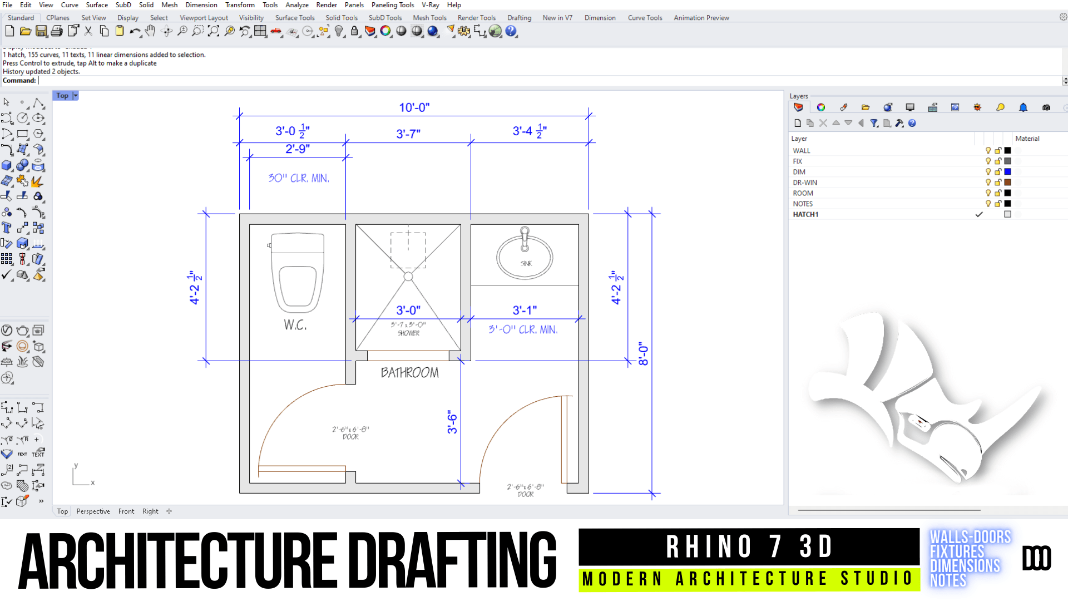Lock the DIM layer using its padlock toggle
Screen dimensions: 1068x601
998,172
